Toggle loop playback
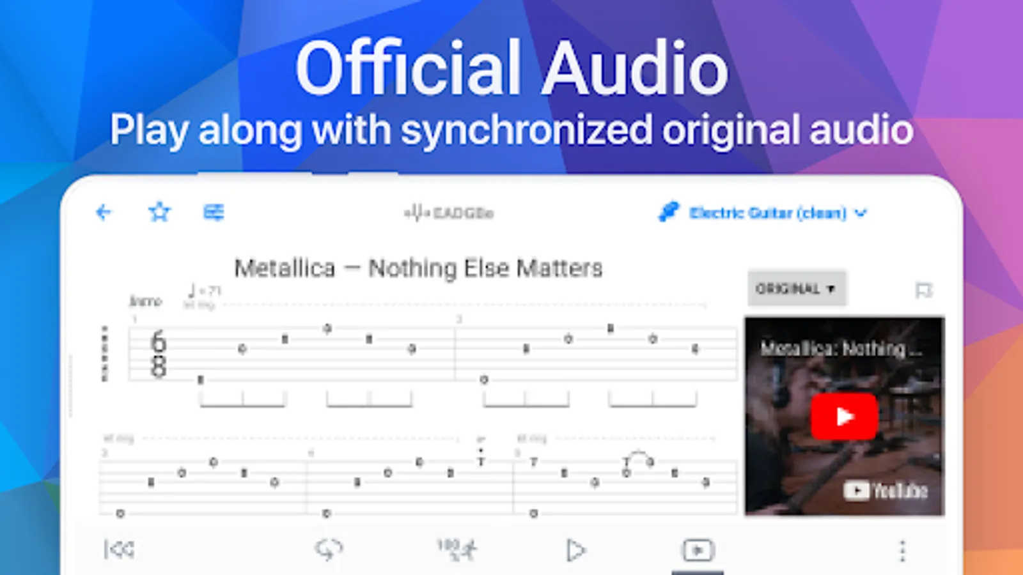 click(x=329, y=549)
